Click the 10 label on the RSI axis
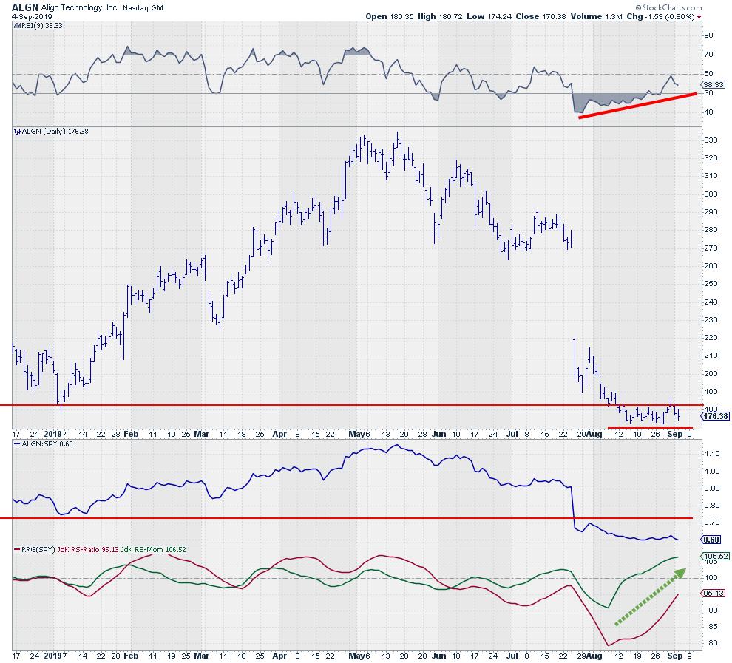The height and width of the screenshot is (663, 732). 708,112
